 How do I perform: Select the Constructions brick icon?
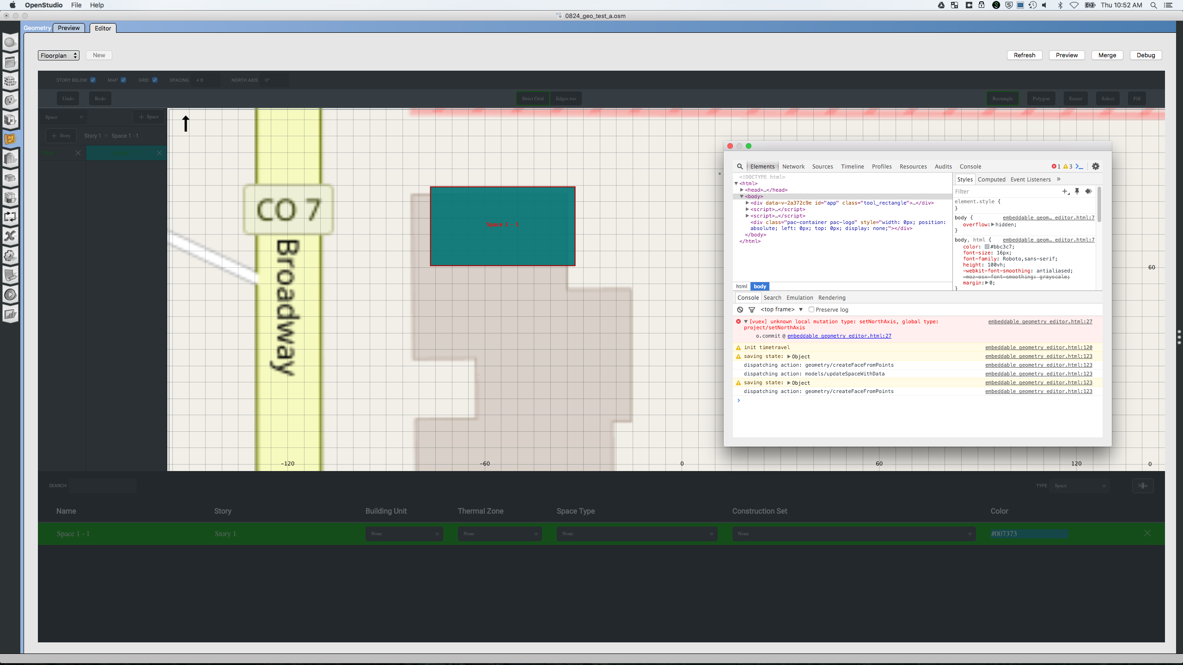(10, 81)
